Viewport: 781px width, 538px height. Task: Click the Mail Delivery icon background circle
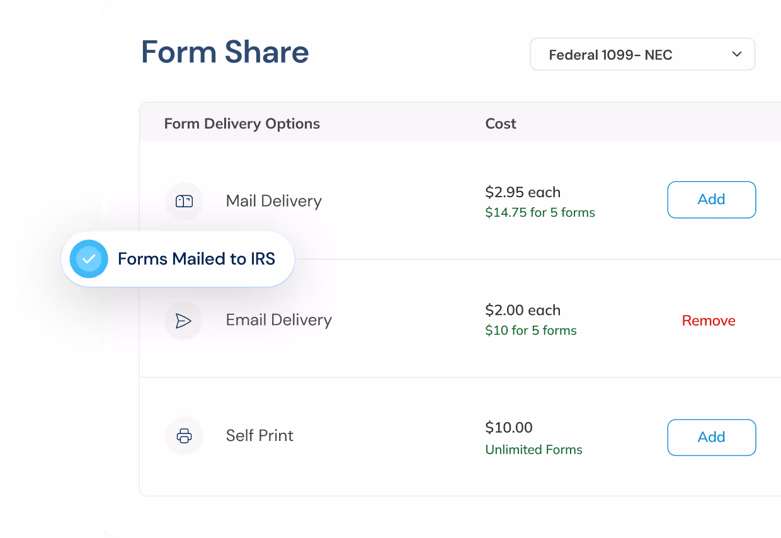pyautogui.click(x=184, y=200)
